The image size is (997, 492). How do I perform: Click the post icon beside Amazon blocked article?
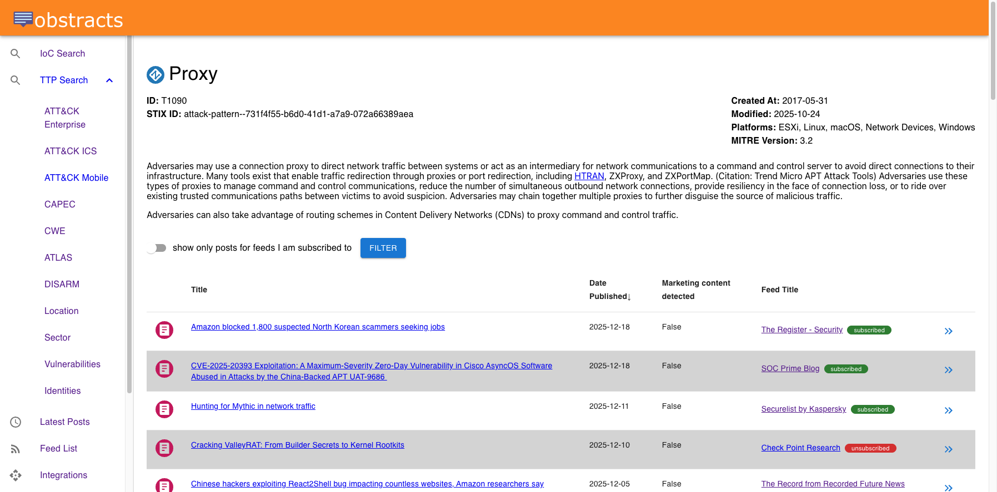(164, 330)
